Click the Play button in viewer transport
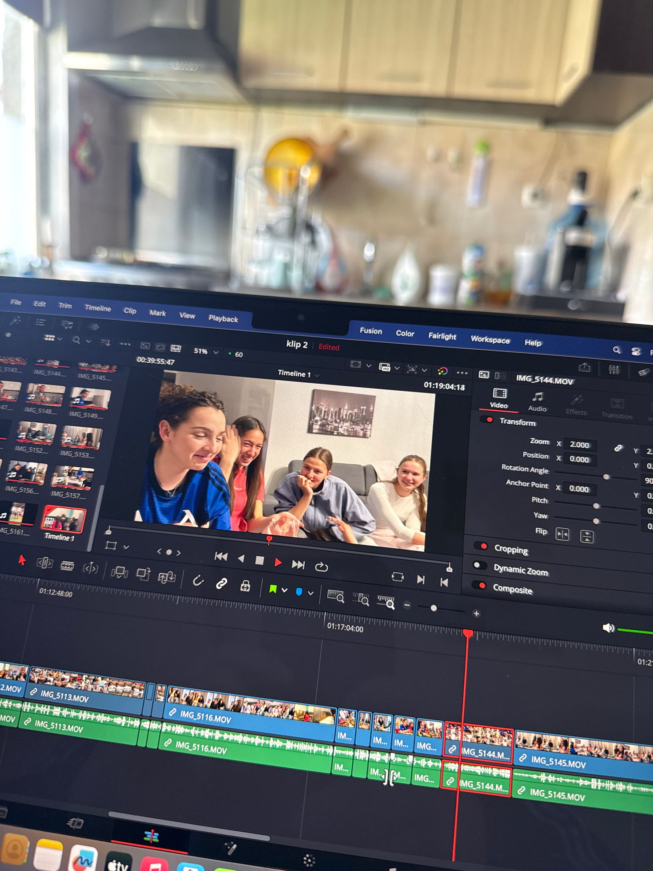This screenshot has width=653, height=871. [x=278, y=562]
